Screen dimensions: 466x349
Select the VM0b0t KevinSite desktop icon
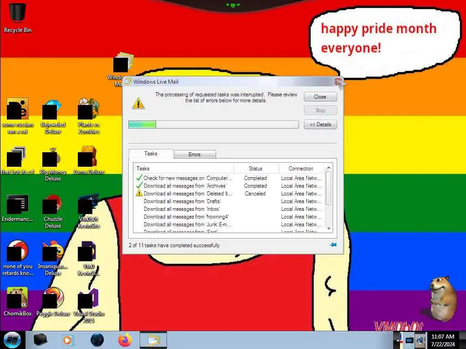pos(89,211)
